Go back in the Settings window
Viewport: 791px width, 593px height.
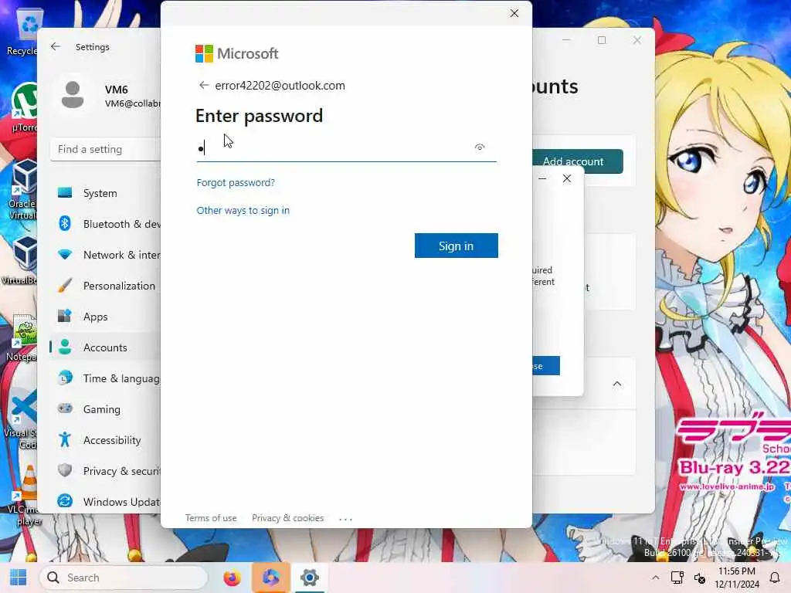pyautogui.click(x=56, y=46)
